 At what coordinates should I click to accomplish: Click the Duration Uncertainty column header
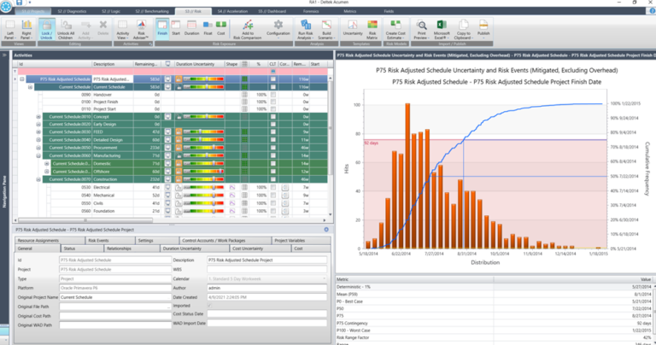click(199, 64)
